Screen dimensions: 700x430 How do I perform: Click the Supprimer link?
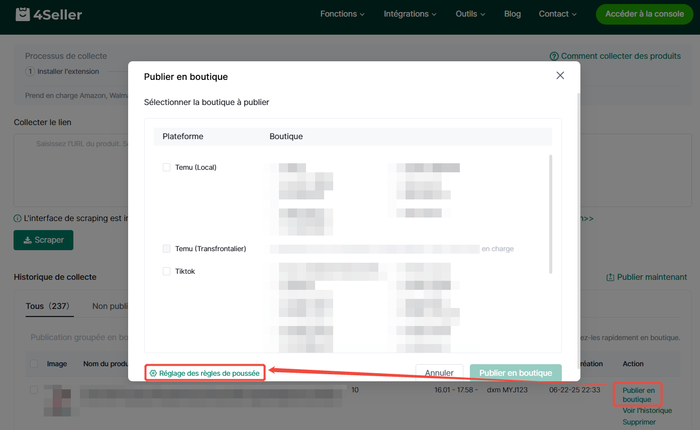[x=639, y=422]
